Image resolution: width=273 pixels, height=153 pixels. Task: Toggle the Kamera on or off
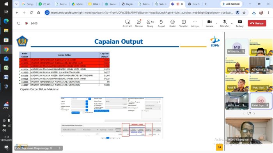[209, 23]
